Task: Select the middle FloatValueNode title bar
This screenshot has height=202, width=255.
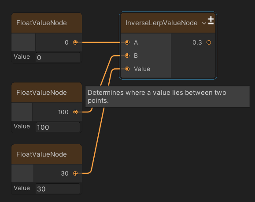Action: (47, 93)
